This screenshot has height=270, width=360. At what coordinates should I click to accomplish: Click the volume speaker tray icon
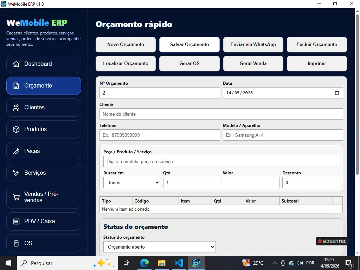[300, 263]
